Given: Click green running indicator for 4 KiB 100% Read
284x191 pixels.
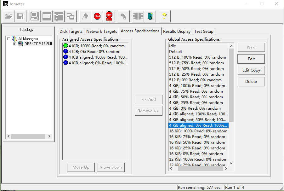Looking at the screenshot, I should tap(65, 46).
